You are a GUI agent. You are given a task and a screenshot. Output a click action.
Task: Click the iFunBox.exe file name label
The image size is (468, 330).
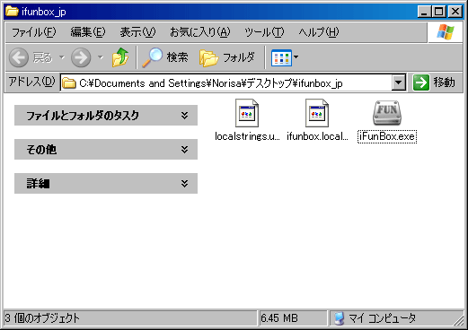click(x=387, y=136)
